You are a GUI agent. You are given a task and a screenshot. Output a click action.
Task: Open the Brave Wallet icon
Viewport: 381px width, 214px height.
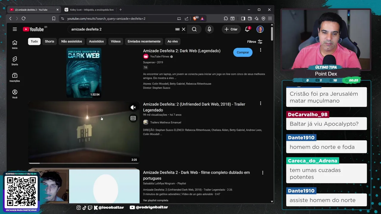pos(250,18)
